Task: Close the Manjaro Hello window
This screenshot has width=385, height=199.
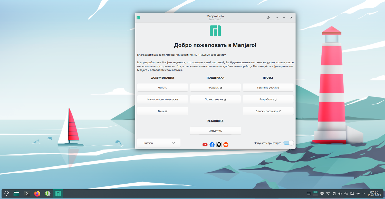Action: (x=291, y=18)
